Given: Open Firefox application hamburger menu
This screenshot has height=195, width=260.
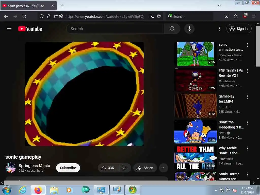Looking at the screenshot, I should click(x=254, y=16).
